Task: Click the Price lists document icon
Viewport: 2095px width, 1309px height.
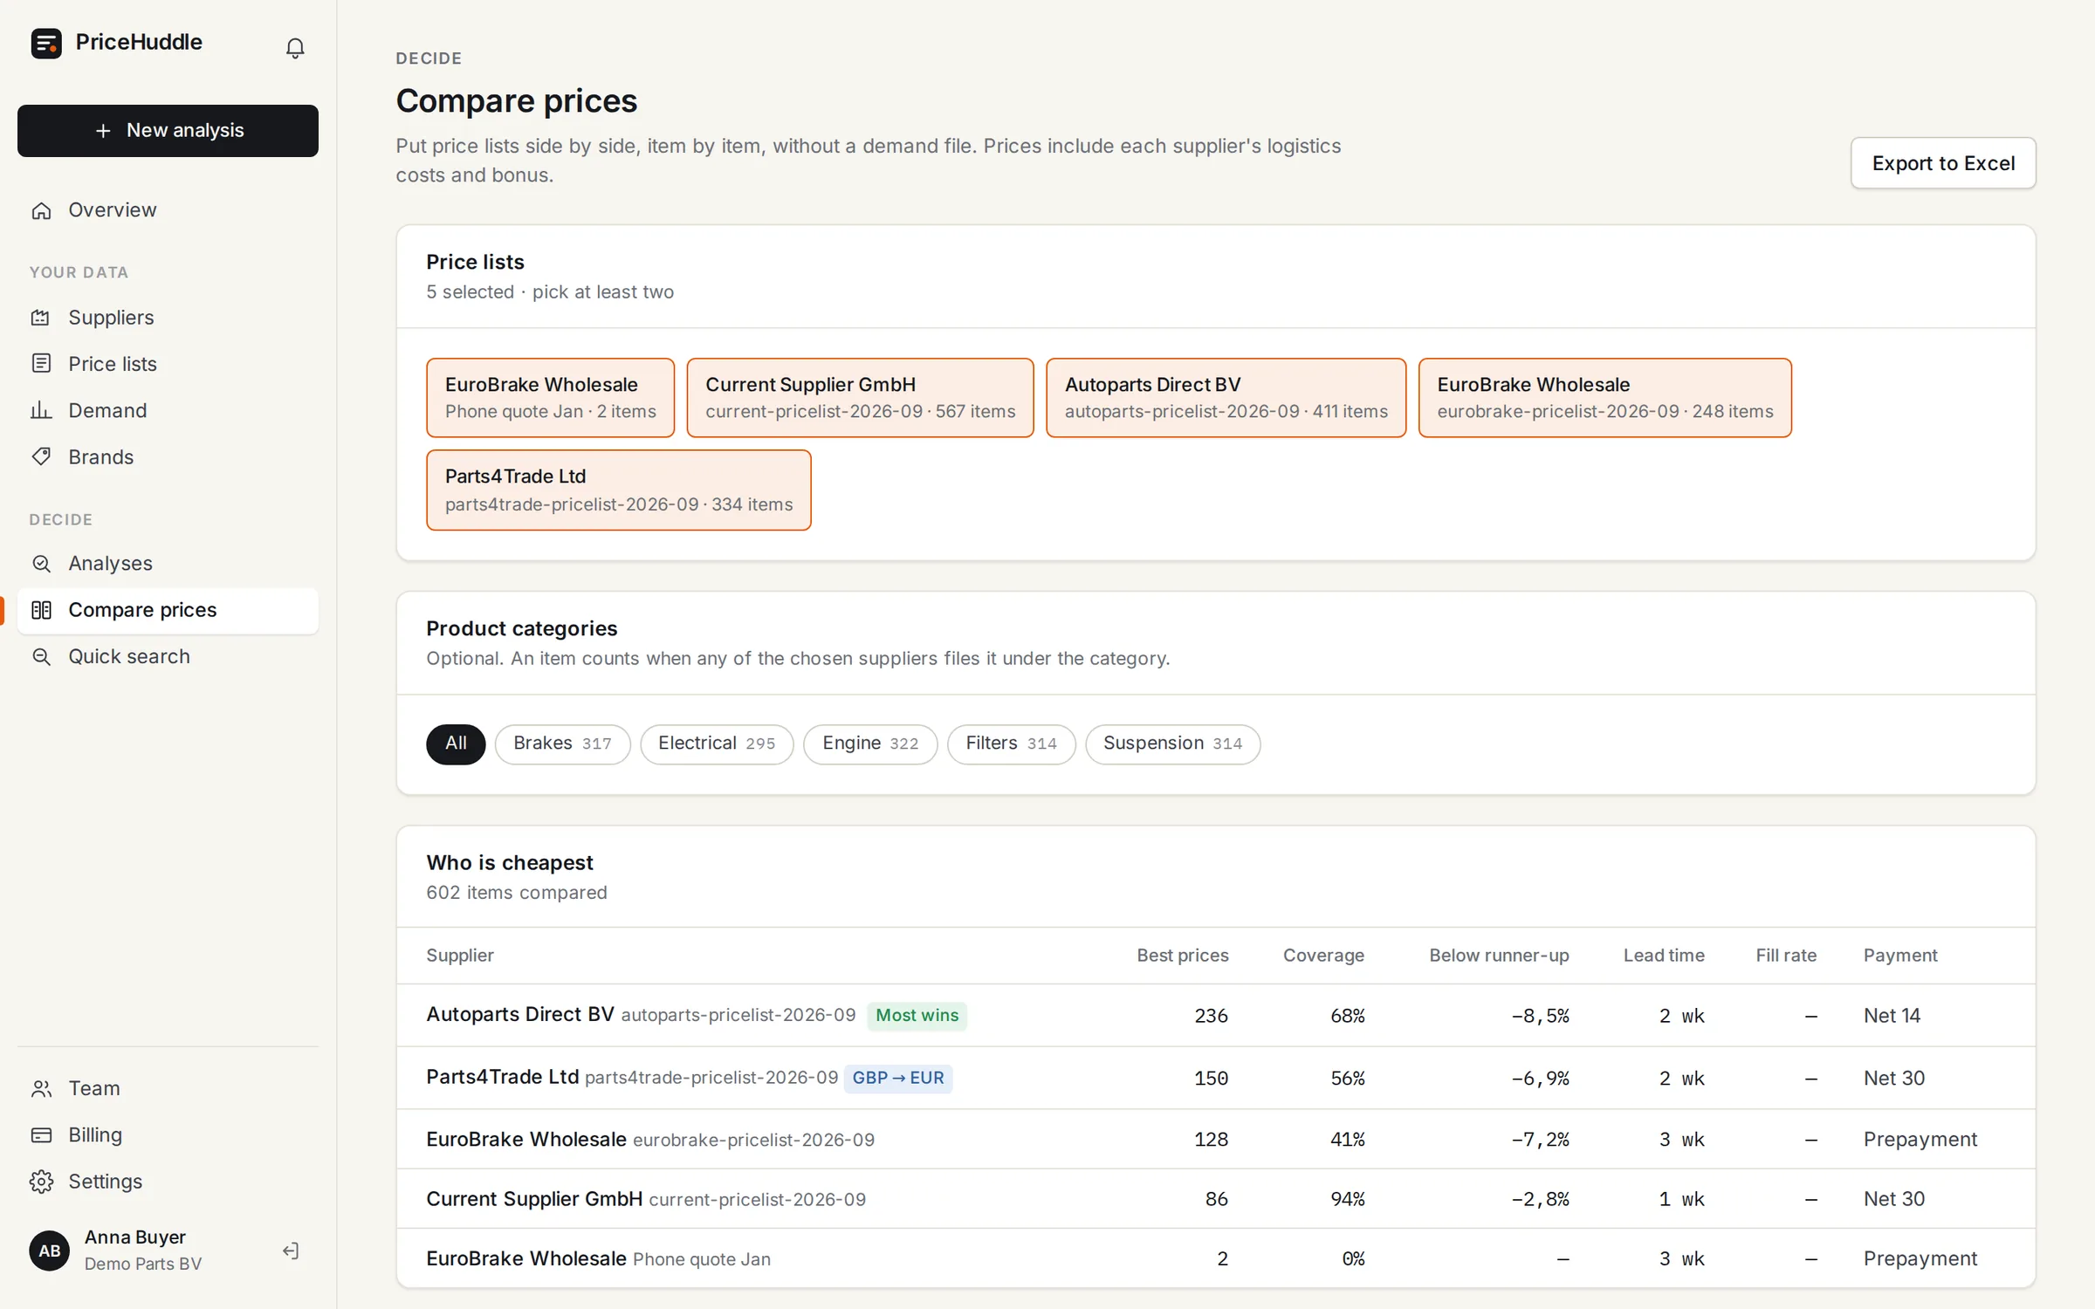Action: click(x=41, y=364)
